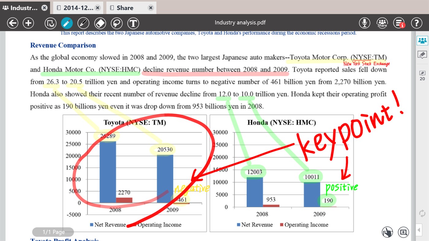Open the Share tab
429x241 pixels.
pos(124,8)
